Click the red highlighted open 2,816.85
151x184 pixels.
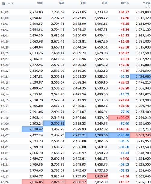[x=33, y=182]
